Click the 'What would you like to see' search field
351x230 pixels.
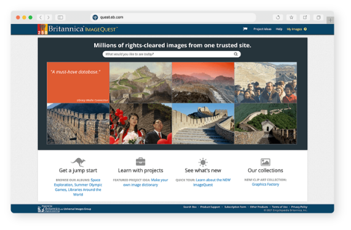click(x=172, y=54)
